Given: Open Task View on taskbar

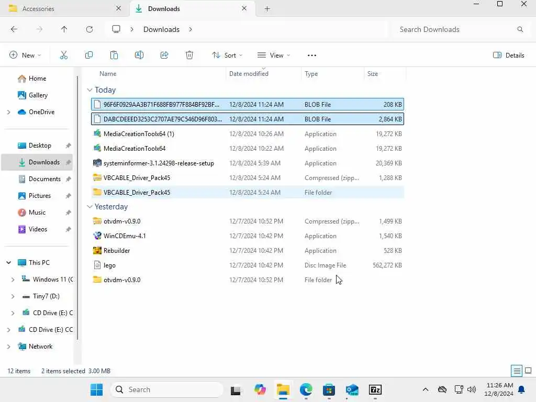Looking at the screenshot, I should click(236, 389).
